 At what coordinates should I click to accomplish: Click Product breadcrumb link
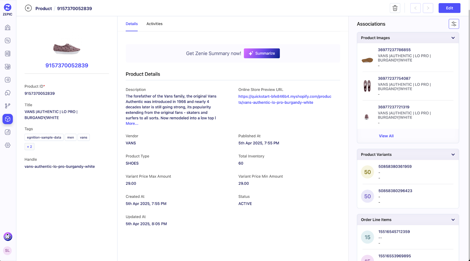tap(44, 9)
